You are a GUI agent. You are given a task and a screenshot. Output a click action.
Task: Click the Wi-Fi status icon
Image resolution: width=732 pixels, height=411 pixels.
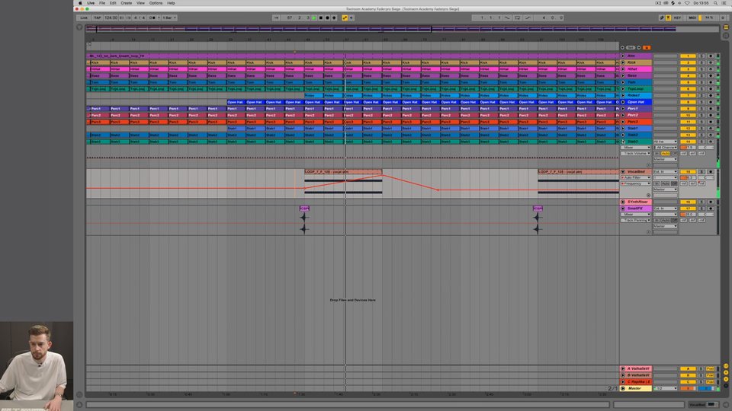[x=687, y=3]
